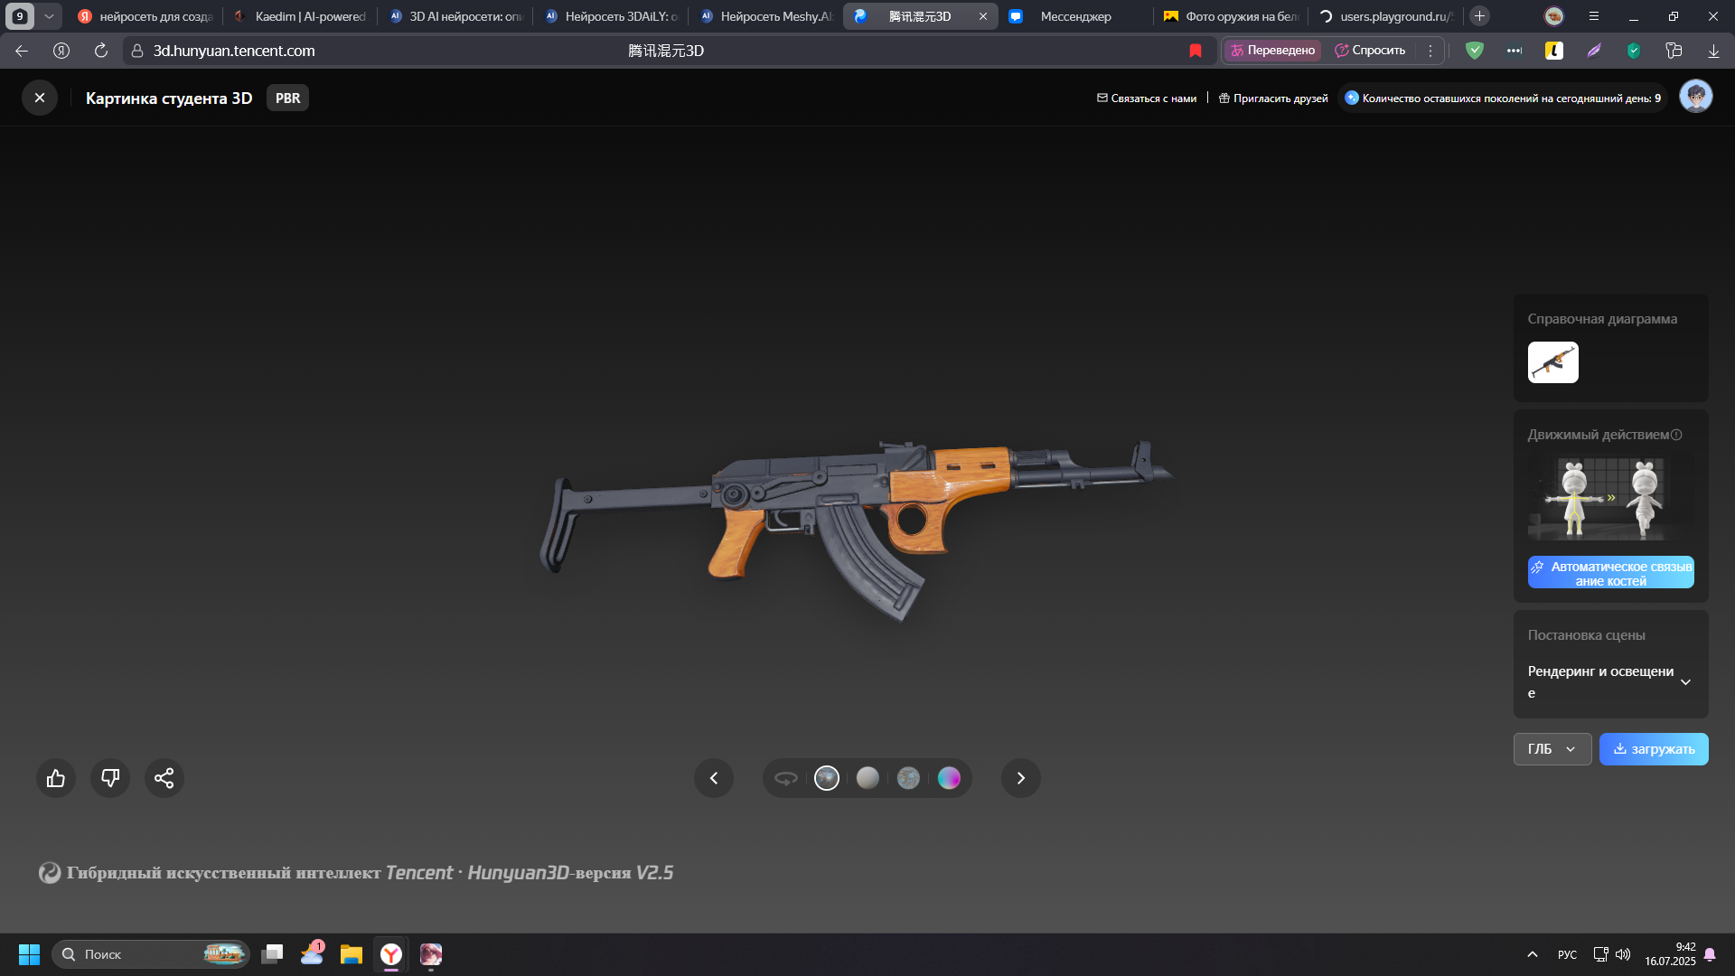
Task: Select the plain gray sphere render mode
Action: coord(867,778)
